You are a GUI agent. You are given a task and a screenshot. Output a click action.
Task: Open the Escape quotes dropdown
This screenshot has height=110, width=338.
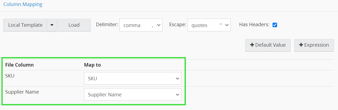pos(209,25)
